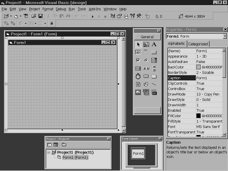
Task: Select the Label control tool
Action: coord(154,44)
